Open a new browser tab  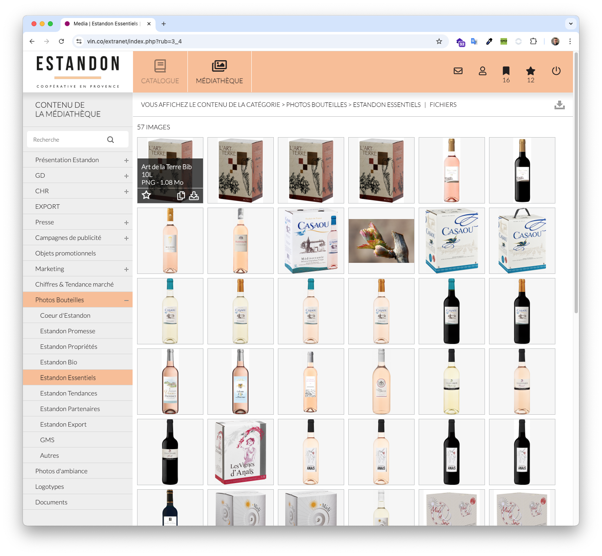click(x=164, y=24)
